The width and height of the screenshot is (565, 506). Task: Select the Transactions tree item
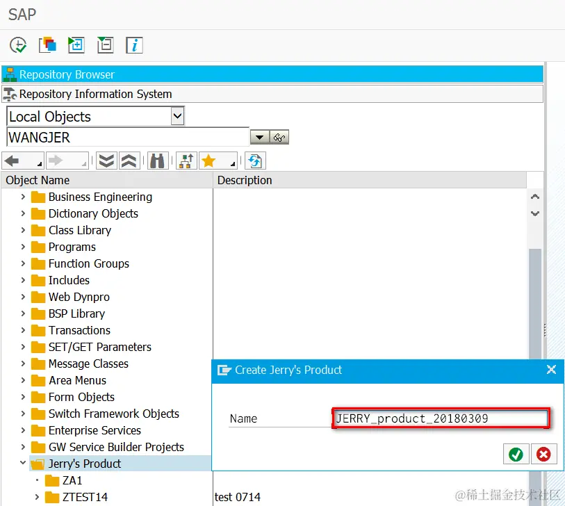coord(79,330)
